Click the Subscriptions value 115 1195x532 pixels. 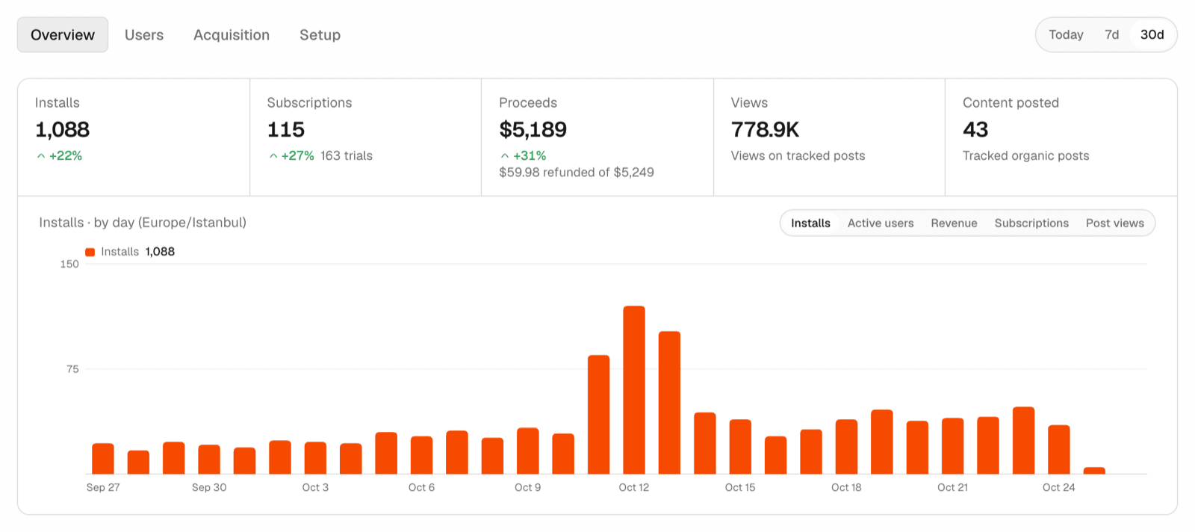click(286, 130)
